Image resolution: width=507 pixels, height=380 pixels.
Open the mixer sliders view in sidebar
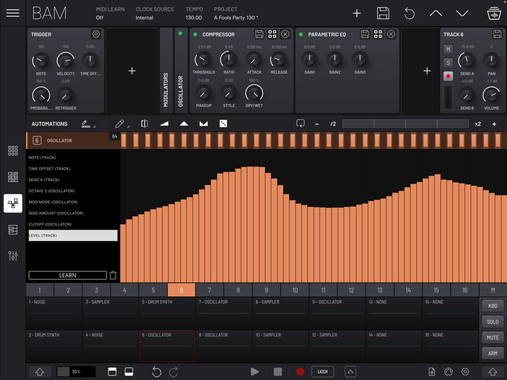click(13, 256)
